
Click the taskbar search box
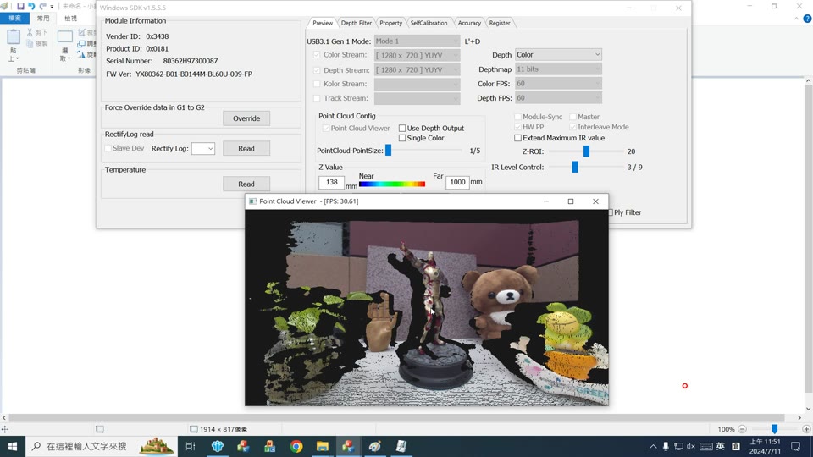coord(102,446)
